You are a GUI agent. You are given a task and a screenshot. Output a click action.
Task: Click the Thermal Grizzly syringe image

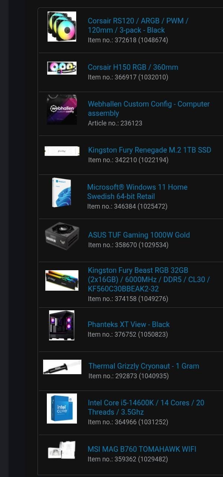[62, 367]
